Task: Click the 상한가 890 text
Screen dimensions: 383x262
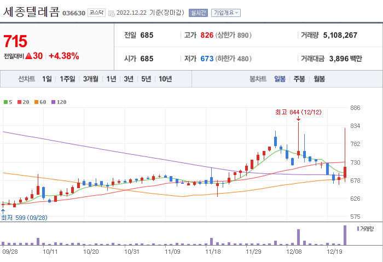Action: [233, 35]
